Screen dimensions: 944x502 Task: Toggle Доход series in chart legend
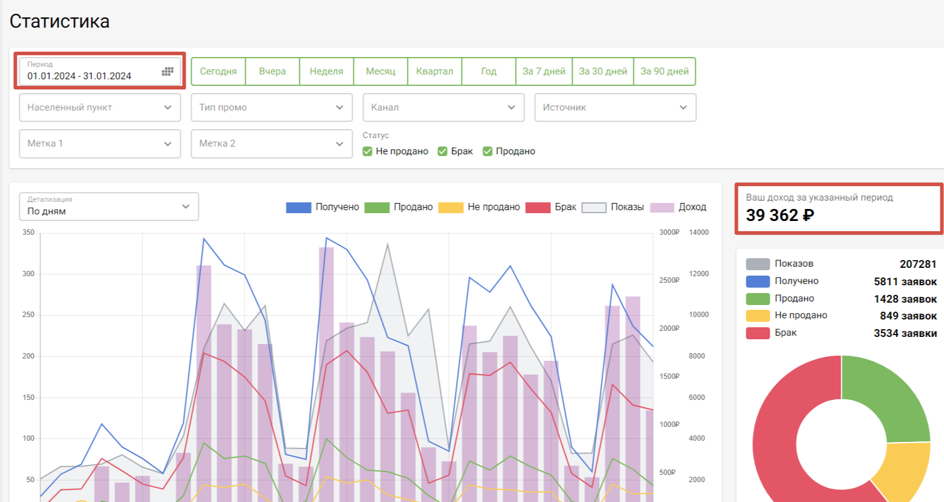[x=678, y=207]
